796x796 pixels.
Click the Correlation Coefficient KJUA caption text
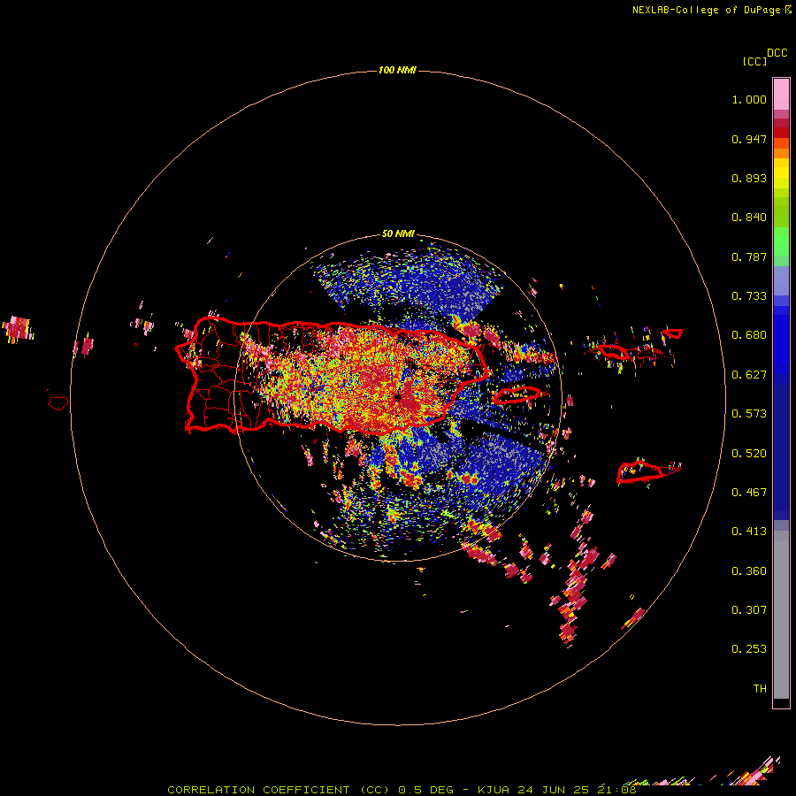(x=402, y=790)
